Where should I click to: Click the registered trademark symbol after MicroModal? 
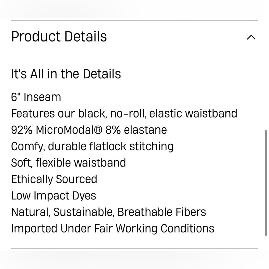[98, 130]
